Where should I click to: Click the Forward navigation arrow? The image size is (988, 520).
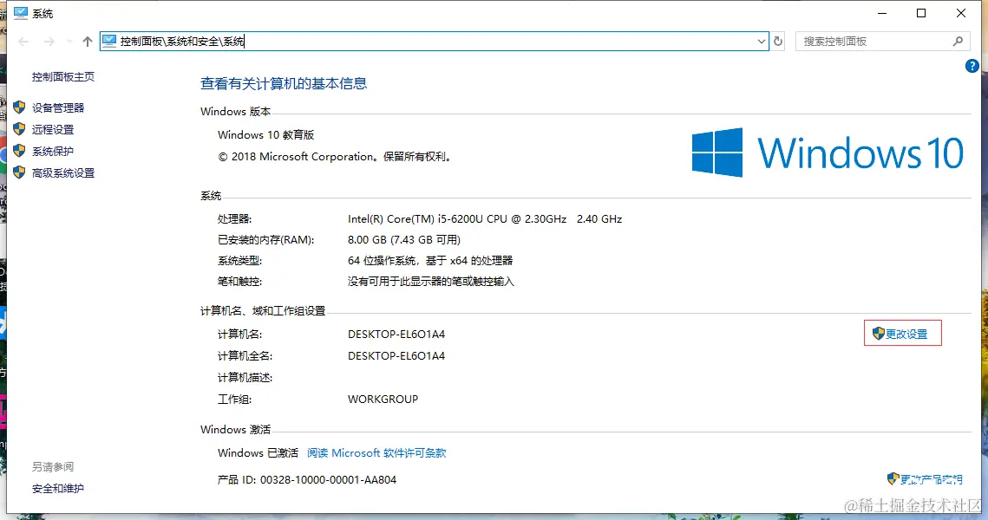[49, 42]
